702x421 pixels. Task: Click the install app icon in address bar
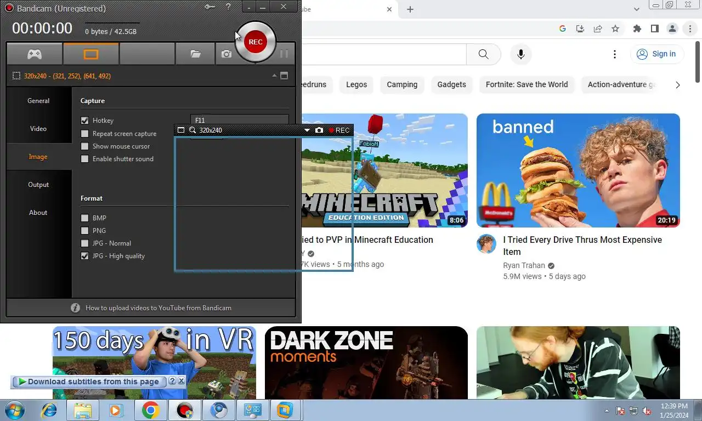coord(580,29)
